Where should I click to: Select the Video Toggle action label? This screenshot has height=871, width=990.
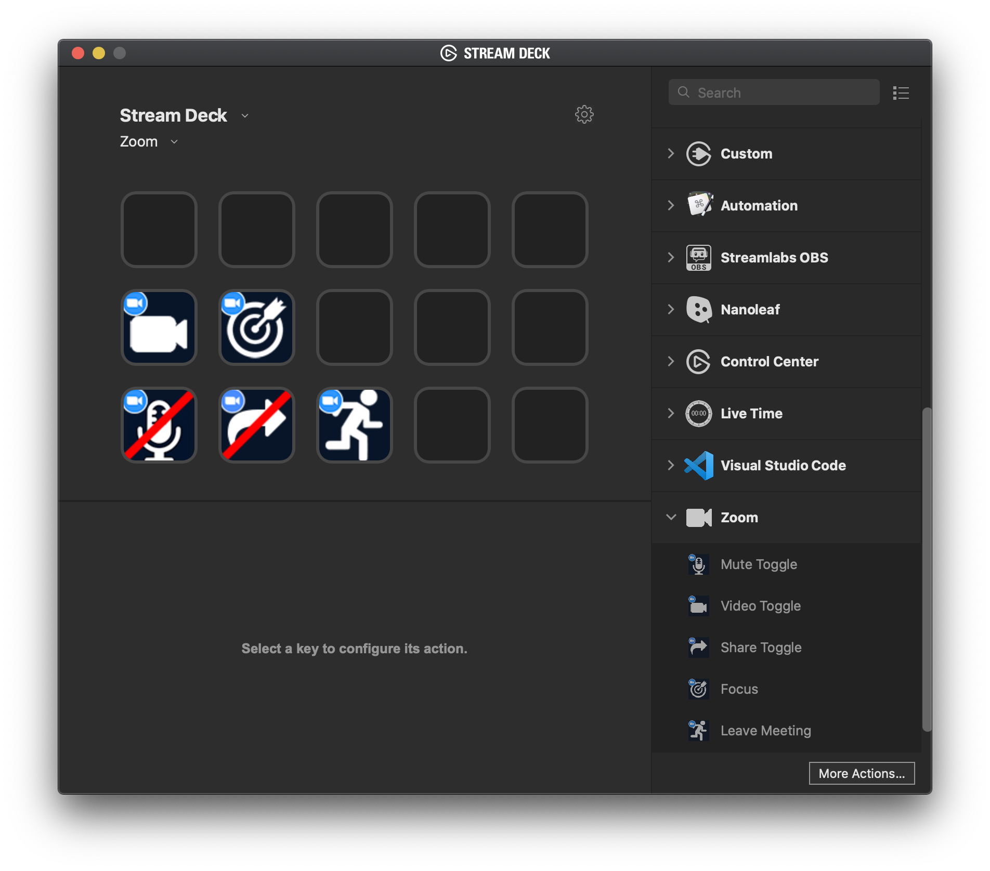pos(761,606)
